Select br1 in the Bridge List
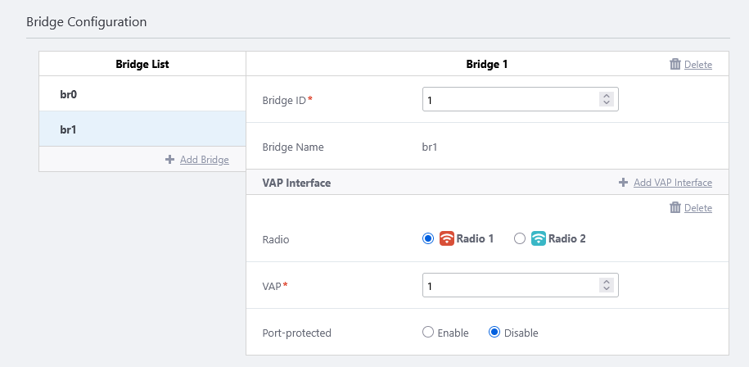The height and width of the screenshot is (367, 749). coord(142,129)
